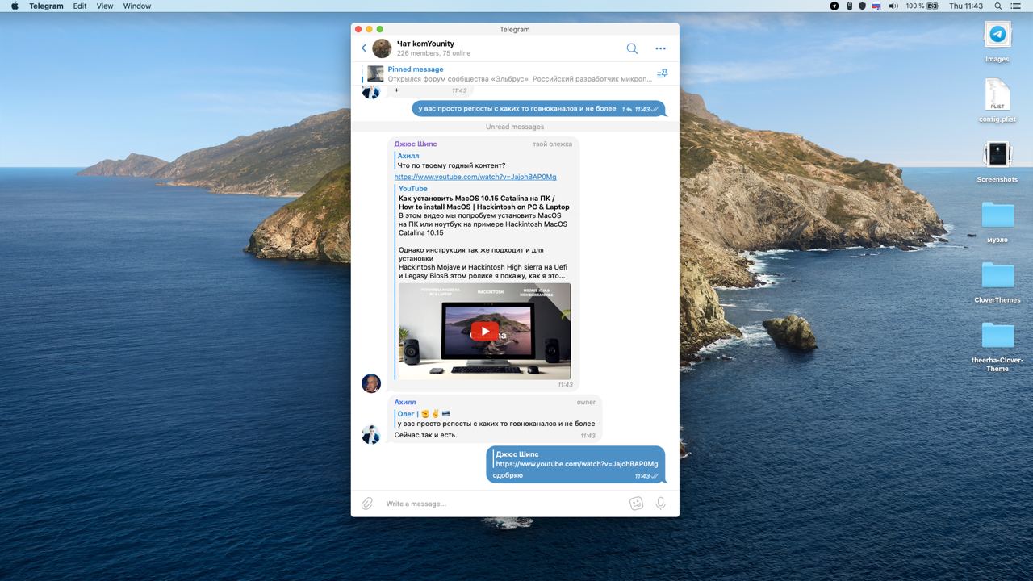Play the YouTube video preview

[x=484, y=331]
